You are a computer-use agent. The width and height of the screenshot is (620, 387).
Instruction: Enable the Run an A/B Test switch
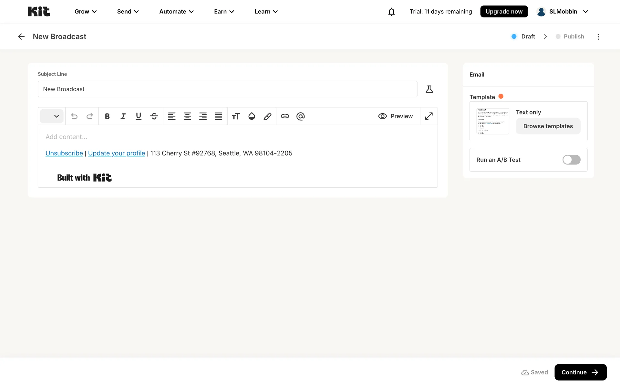click(571, 160)
